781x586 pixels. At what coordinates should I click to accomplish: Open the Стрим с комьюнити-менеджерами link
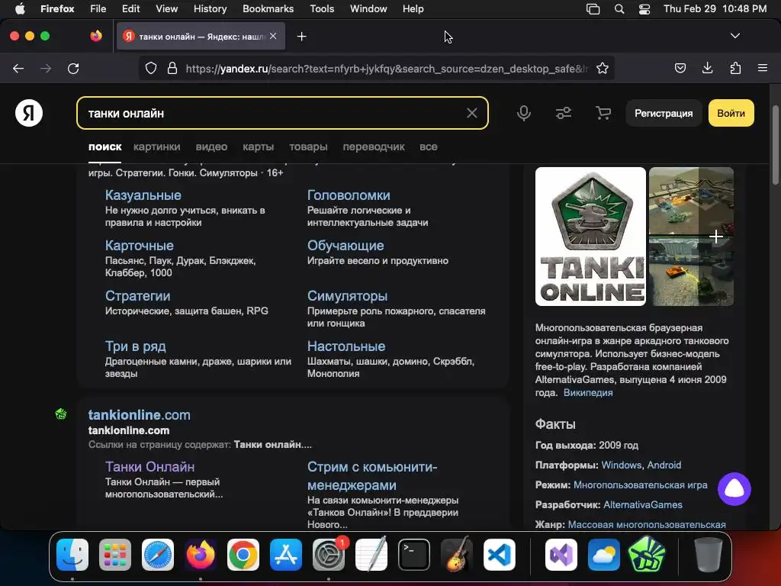(372, 476)
